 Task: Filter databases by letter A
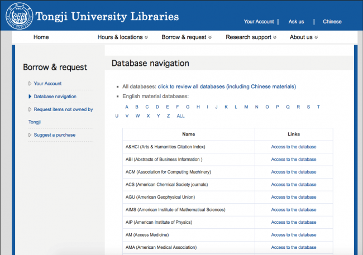tap(127, 107)
